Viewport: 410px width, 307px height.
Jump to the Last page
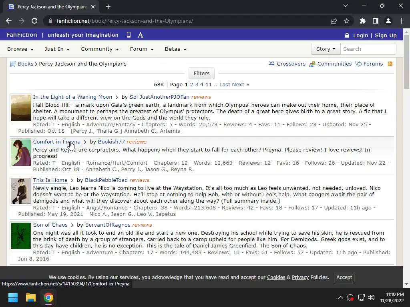(225, 85)
